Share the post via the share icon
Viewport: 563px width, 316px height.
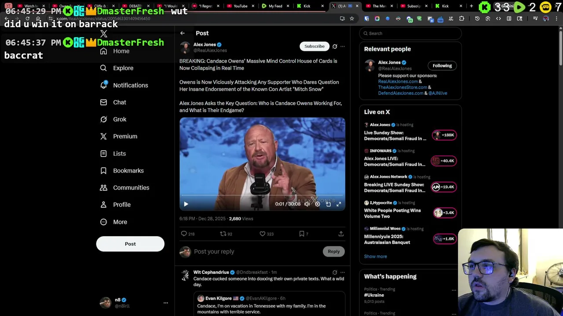(x=341, y=234)
